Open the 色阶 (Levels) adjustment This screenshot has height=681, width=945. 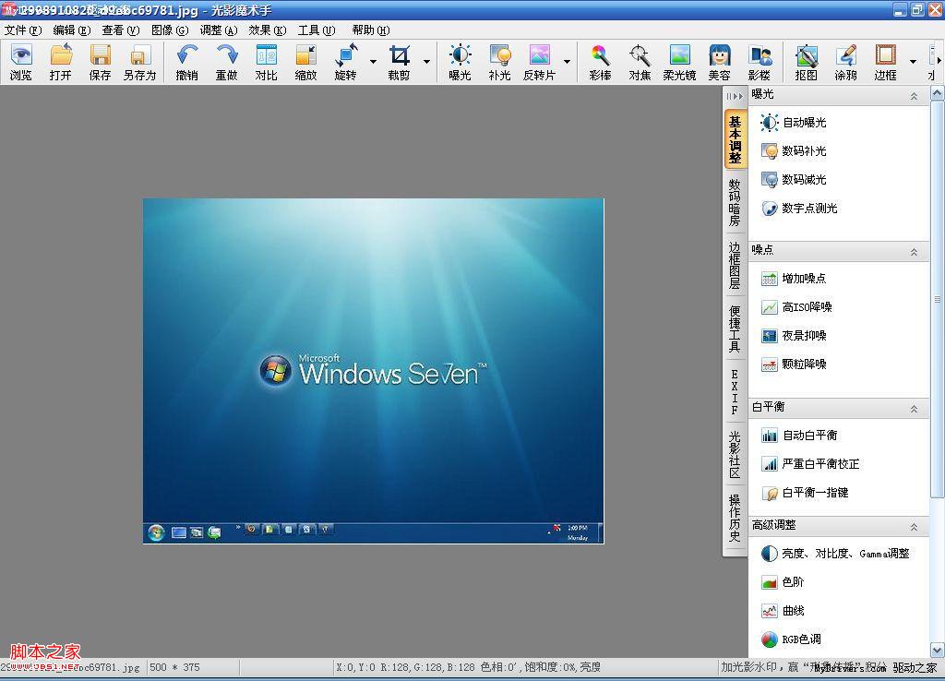click(783, 582)
